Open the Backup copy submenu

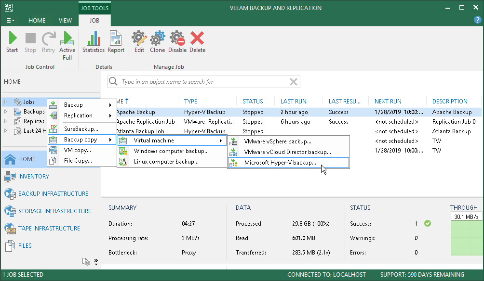81,140
